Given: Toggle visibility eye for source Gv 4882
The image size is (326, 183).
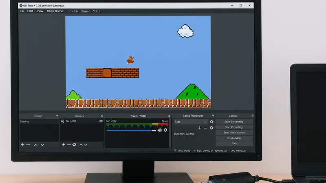Looking at the screenshot, I should coord(101,121).
